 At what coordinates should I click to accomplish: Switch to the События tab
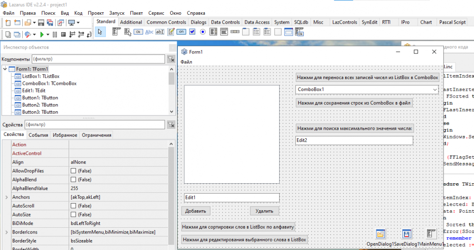pos(38,135)
